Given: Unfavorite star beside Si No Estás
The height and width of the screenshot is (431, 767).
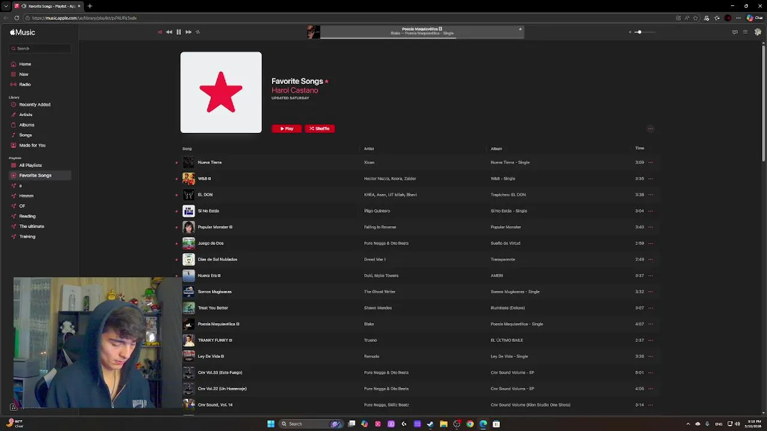Looking at the screenshot, I should coord(177,211).
